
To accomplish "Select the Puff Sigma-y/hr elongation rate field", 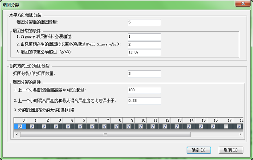I will tap(144, 45).
